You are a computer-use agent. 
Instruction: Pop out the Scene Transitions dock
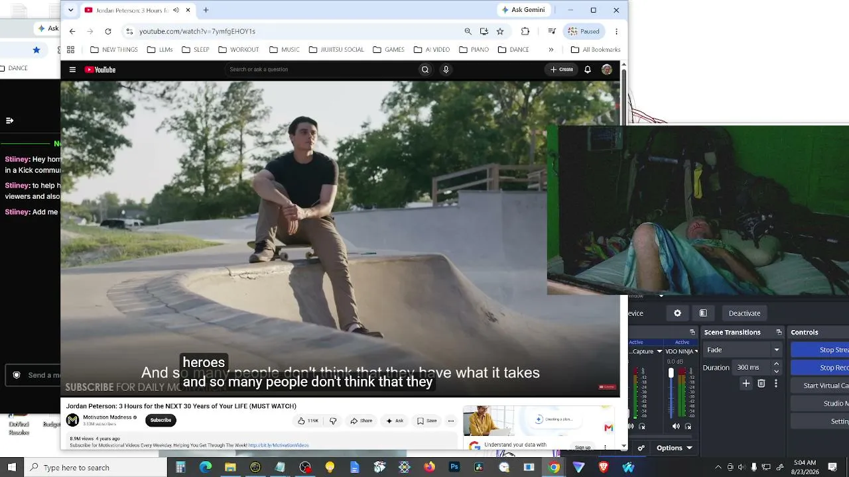coord(779,332)
